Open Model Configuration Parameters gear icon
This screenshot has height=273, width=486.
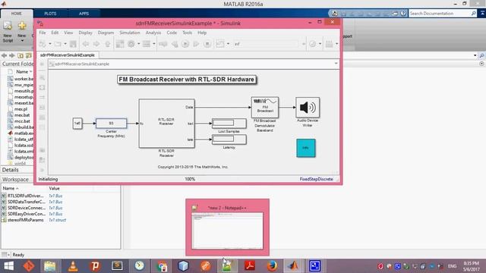click(131, 44)
